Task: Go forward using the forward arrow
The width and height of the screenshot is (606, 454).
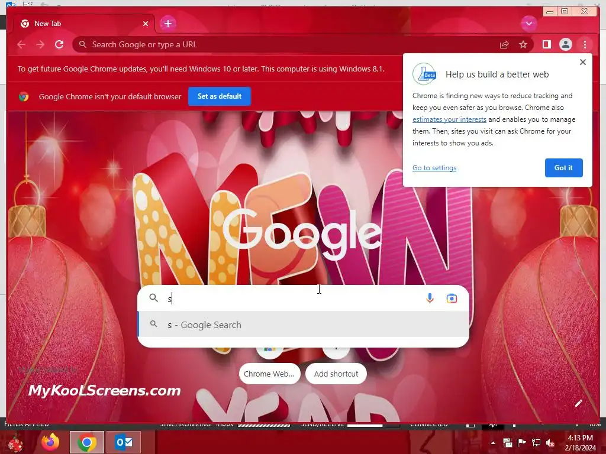Action: 40,44
